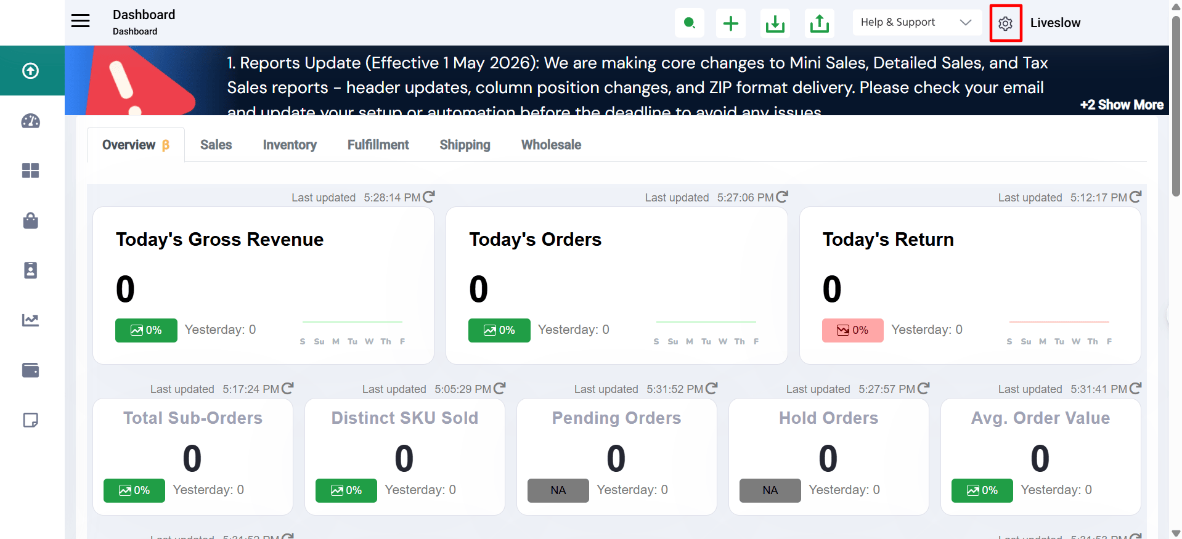Click Today's Orders green 0% badge
The width and height of the screenshot is (1182, 539).
tap(499, 330)
